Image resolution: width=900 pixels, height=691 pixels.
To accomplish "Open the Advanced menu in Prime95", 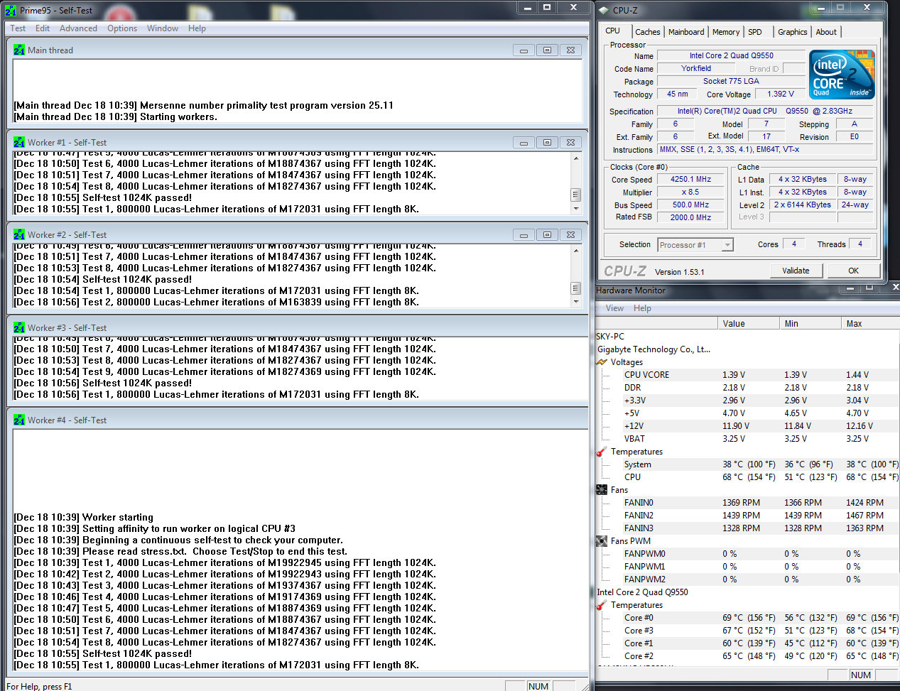I will tap(78, 28).
